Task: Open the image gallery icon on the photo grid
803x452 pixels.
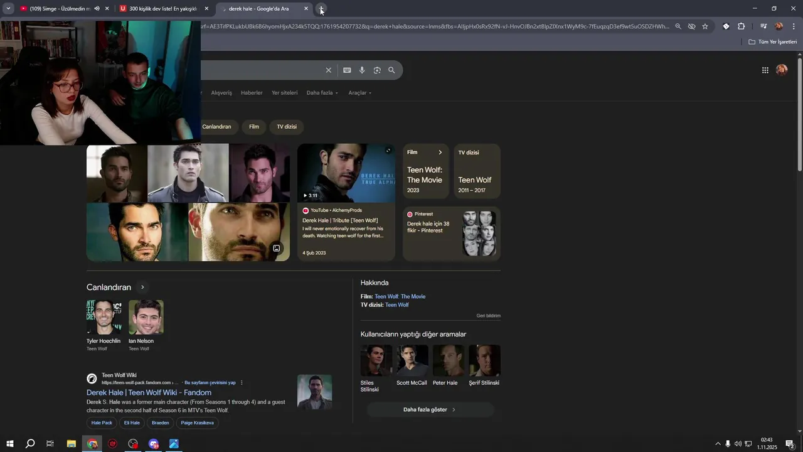Action: click(x=276, y=248)
